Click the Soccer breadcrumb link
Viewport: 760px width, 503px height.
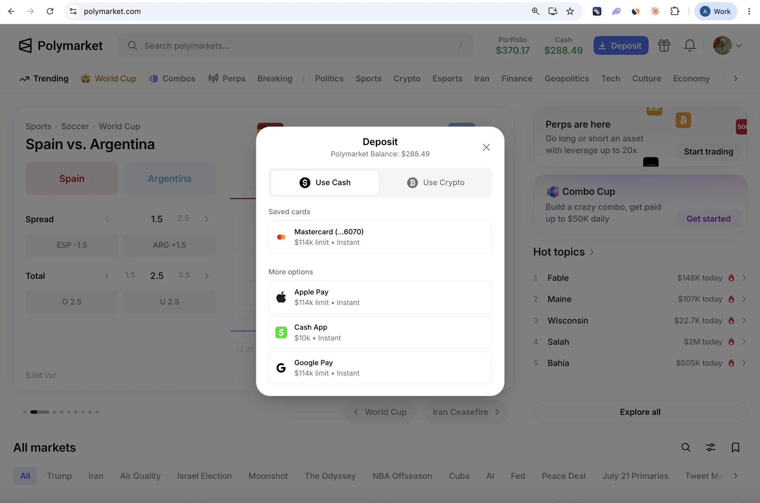point(75,126)
